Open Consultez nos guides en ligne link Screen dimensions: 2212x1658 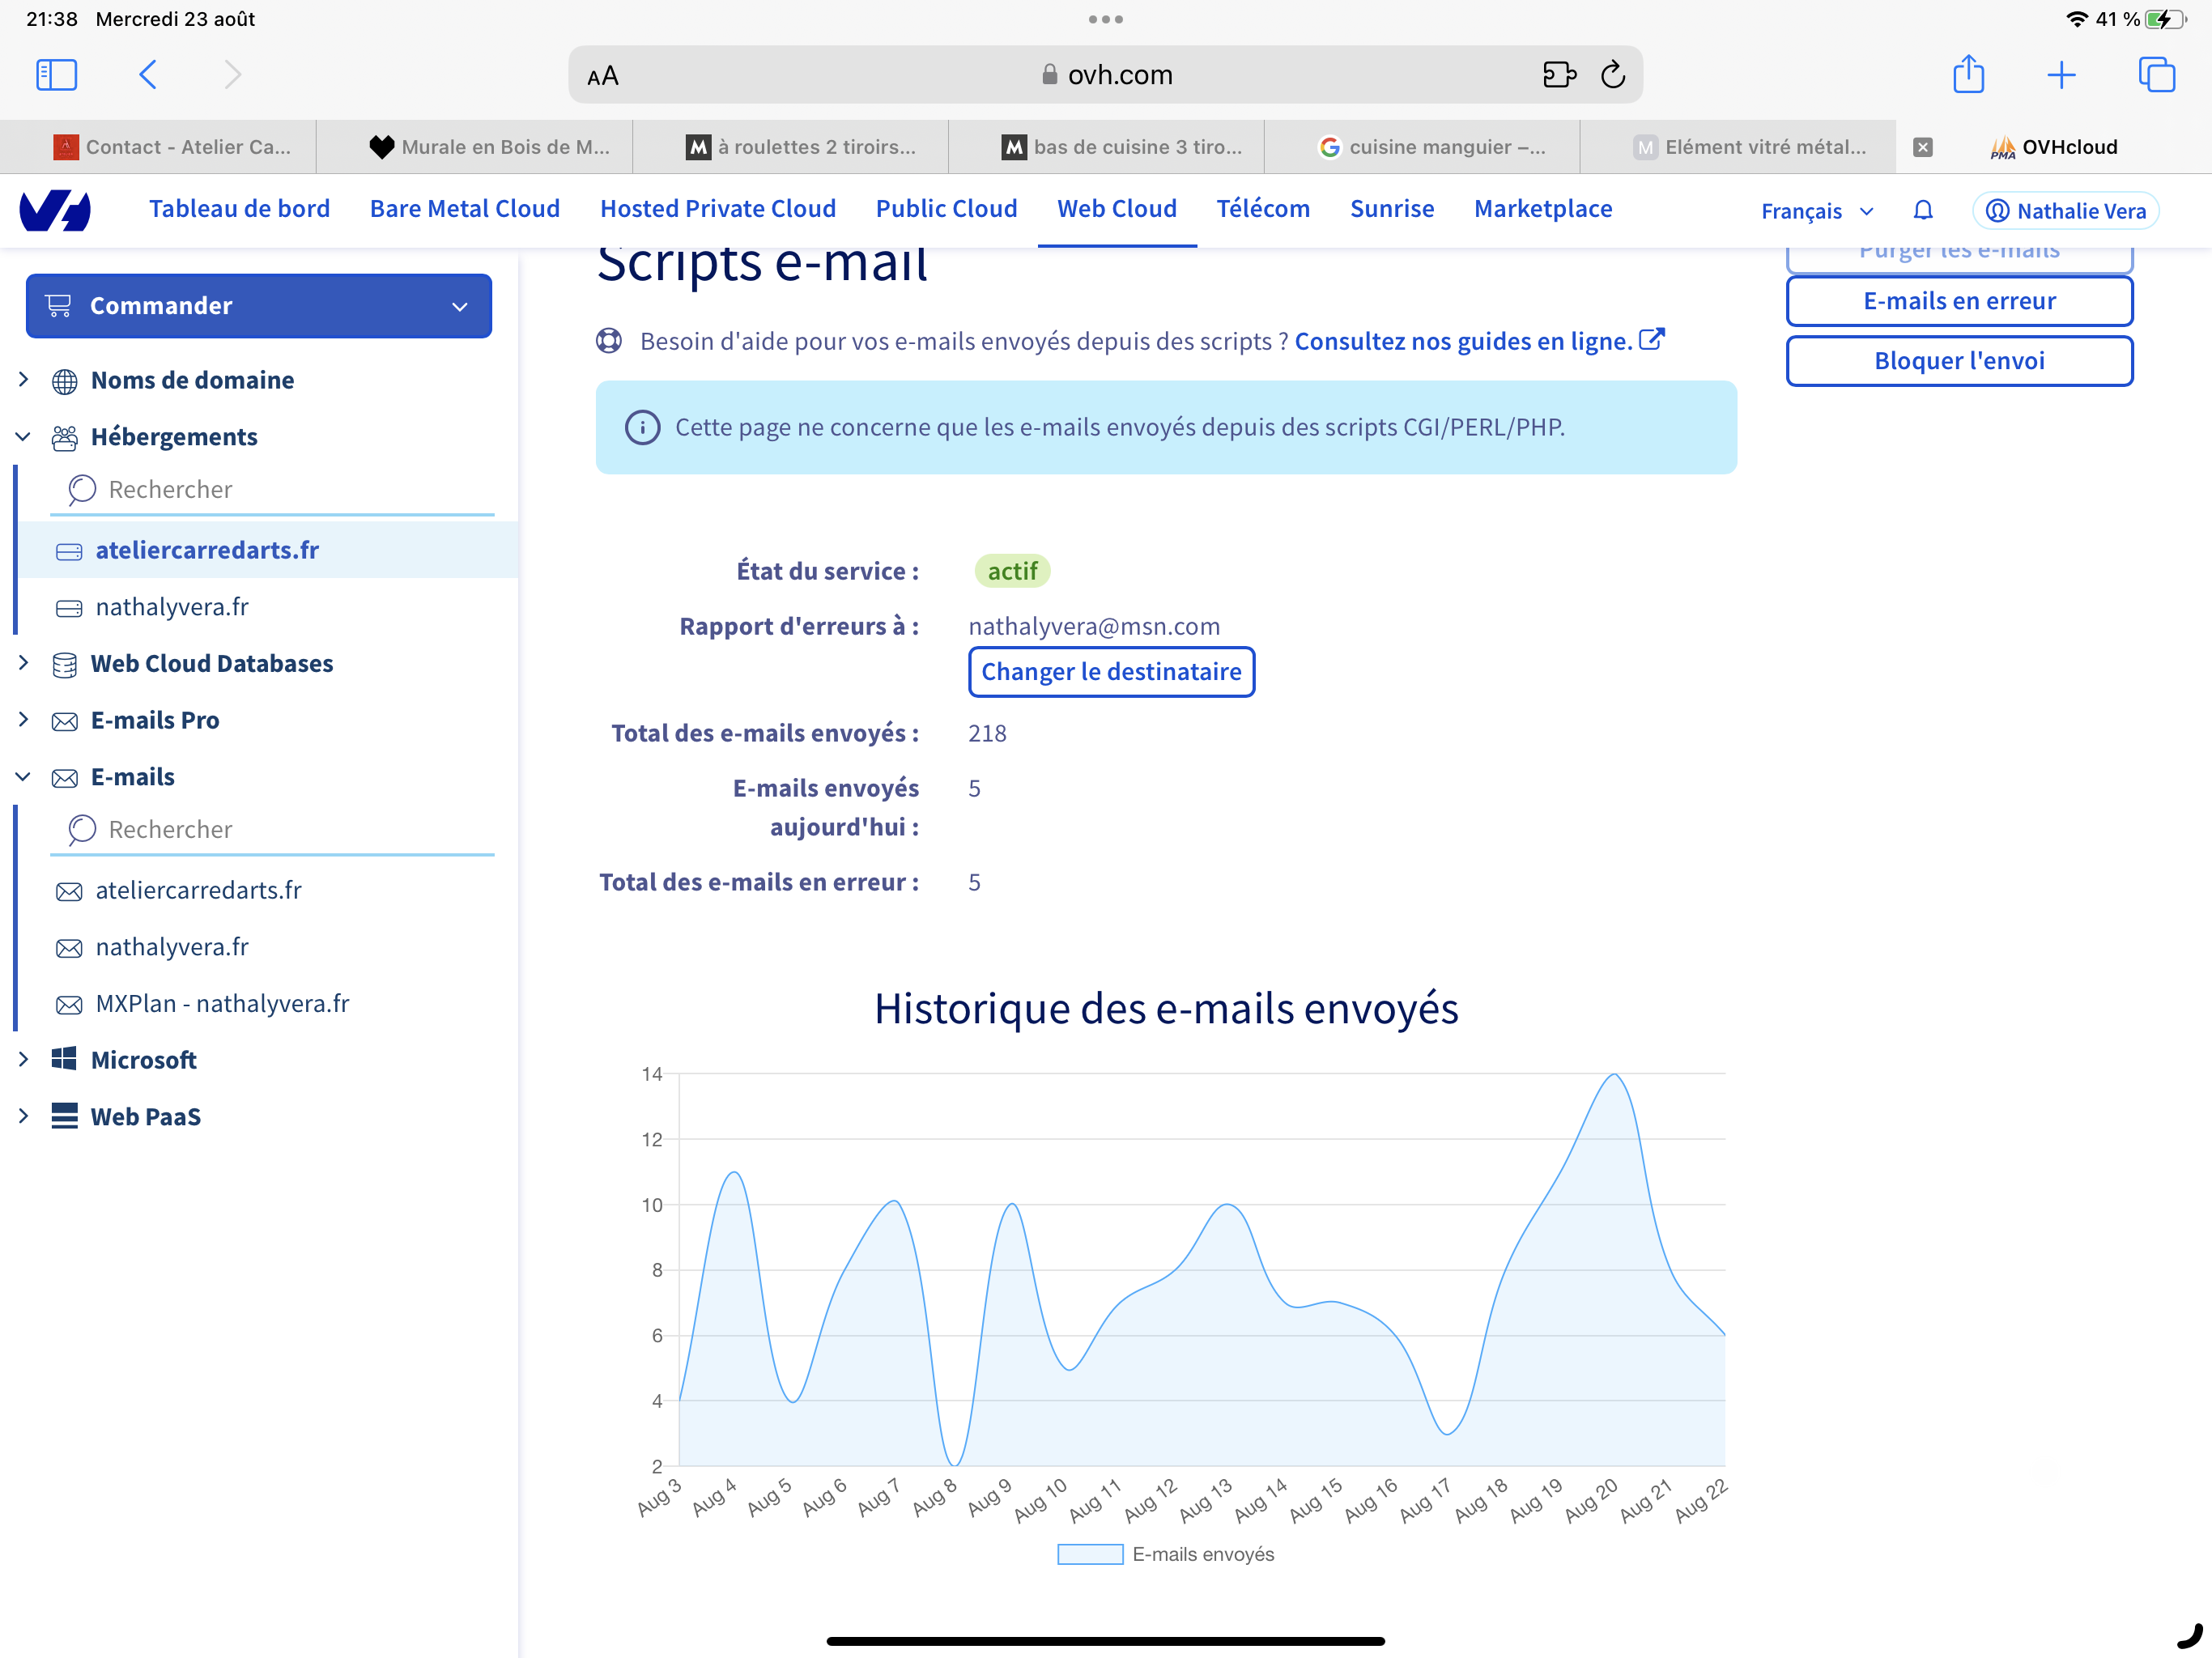point(1463,341)
